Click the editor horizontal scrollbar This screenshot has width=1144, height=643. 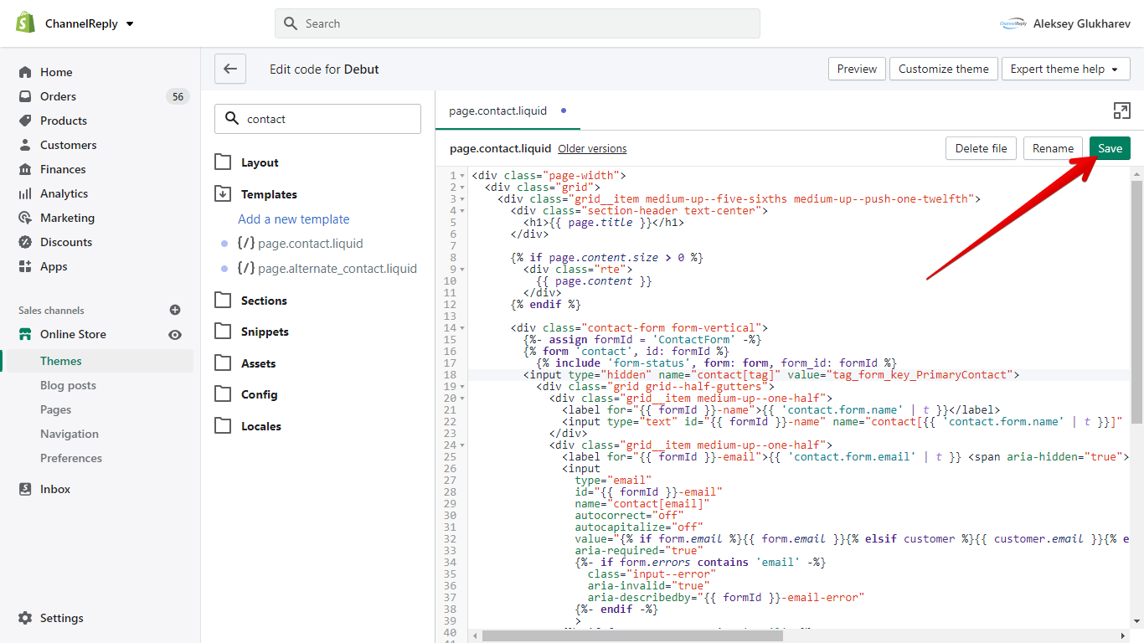point(632,636)
